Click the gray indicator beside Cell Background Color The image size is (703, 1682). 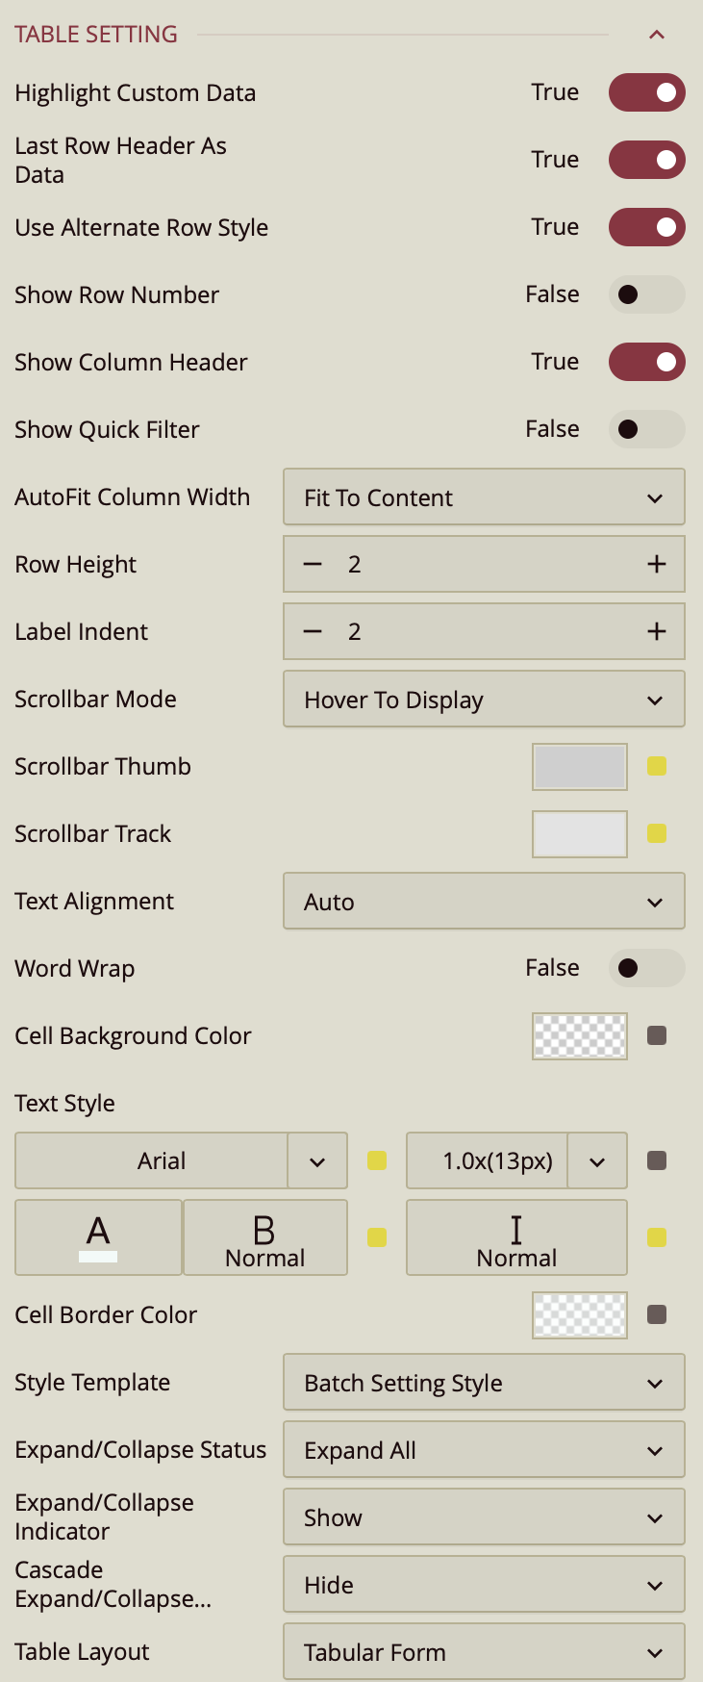tap(657, 1035)
